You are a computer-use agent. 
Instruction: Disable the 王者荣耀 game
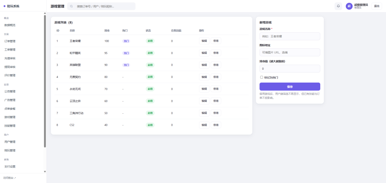pyautogui.click(x=216, y=41)
